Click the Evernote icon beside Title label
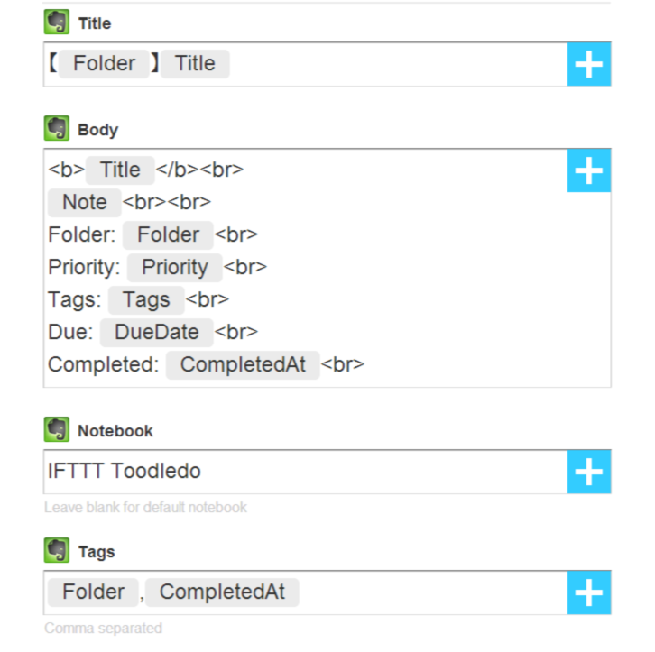The height and width of the screenshot is (652, 655). click(57, 23)
